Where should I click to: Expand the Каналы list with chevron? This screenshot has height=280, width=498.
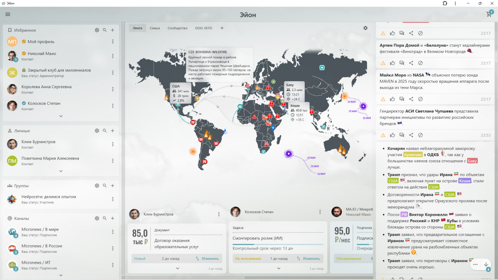(x=61, y=275)
